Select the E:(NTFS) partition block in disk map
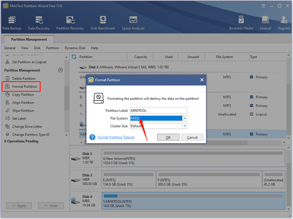293x219 pixels. [129, 180]
